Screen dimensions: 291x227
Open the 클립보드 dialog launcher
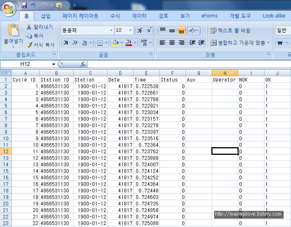click(54, 54)
